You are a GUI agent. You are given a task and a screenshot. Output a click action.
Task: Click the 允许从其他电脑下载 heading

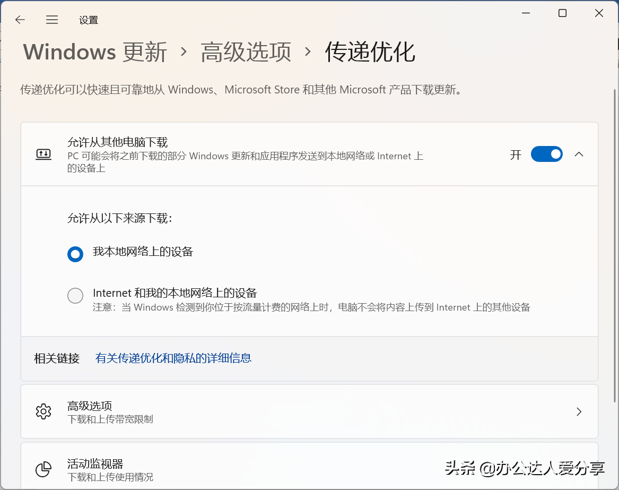pos(117,142)
